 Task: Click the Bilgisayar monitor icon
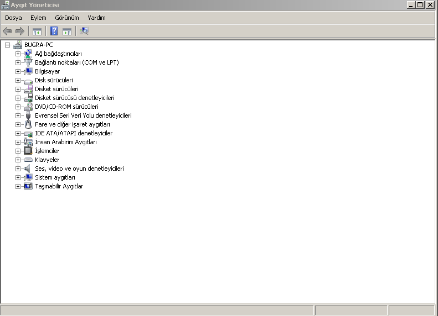28,71
